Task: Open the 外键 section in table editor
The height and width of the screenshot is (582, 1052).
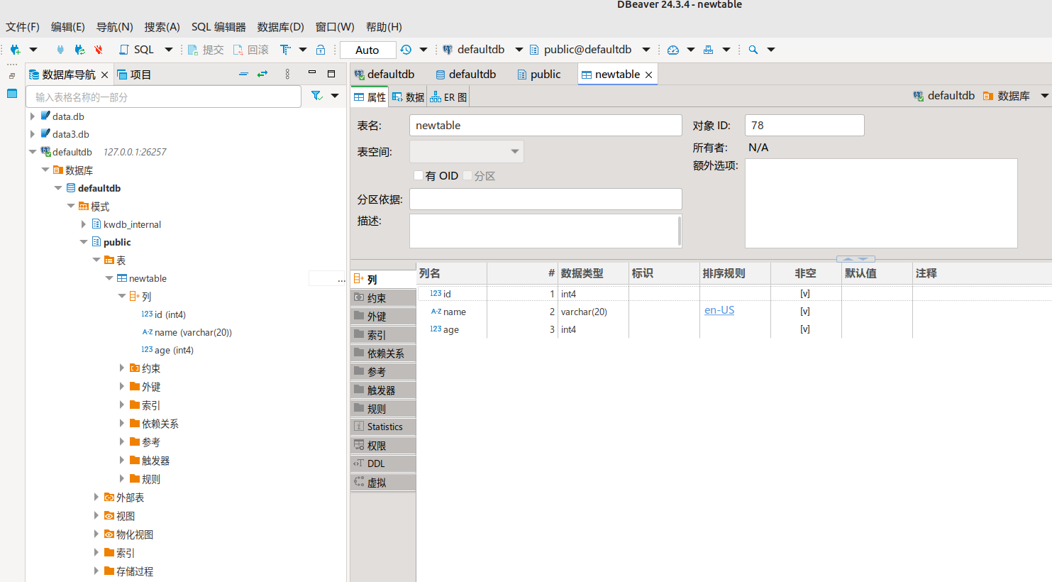Action: point(383,317)
